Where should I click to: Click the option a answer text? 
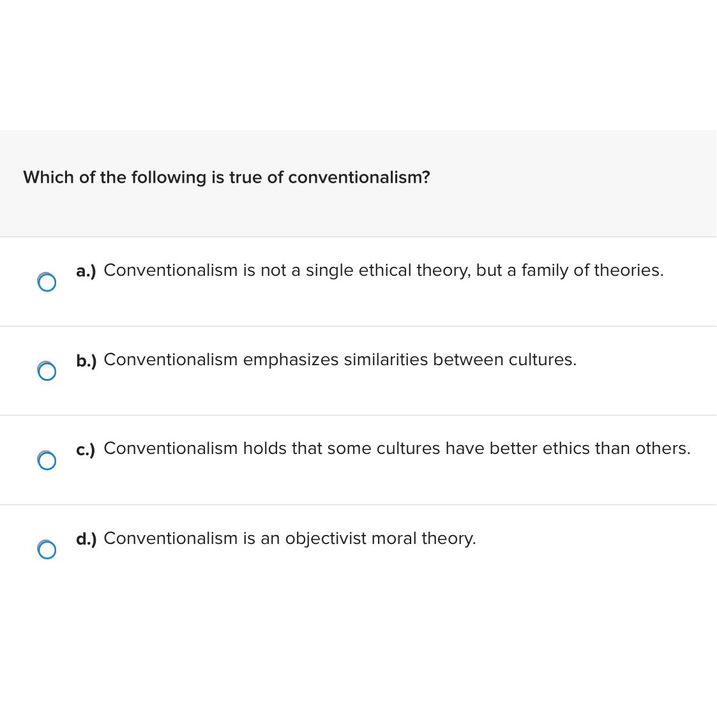coord(384,271)
